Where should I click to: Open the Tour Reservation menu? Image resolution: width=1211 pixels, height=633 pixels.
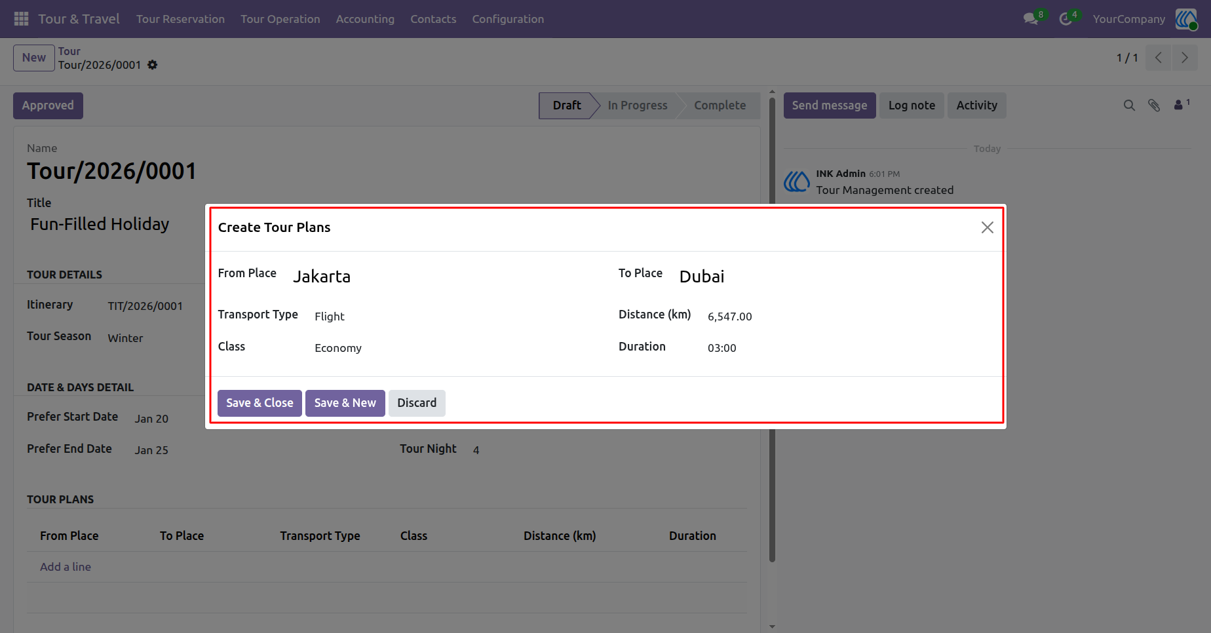point(180,19)
